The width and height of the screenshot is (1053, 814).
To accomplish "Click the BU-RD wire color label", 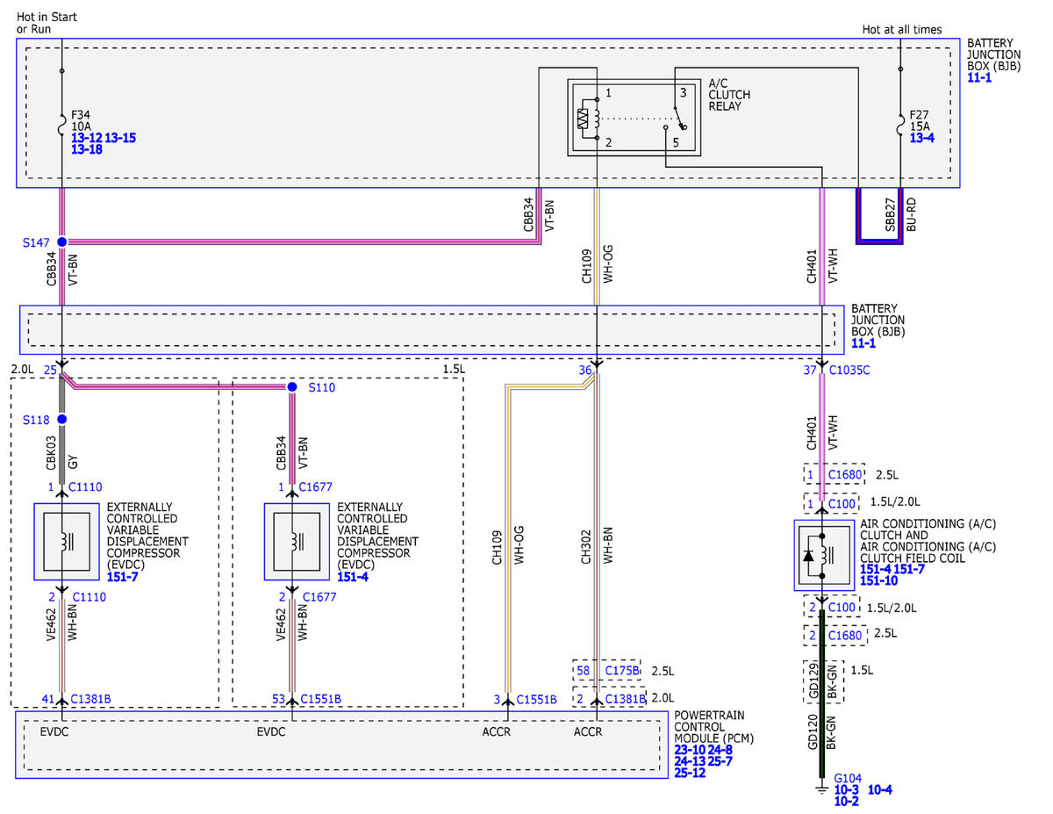I will pyautogui.click(x=912, y=214).
